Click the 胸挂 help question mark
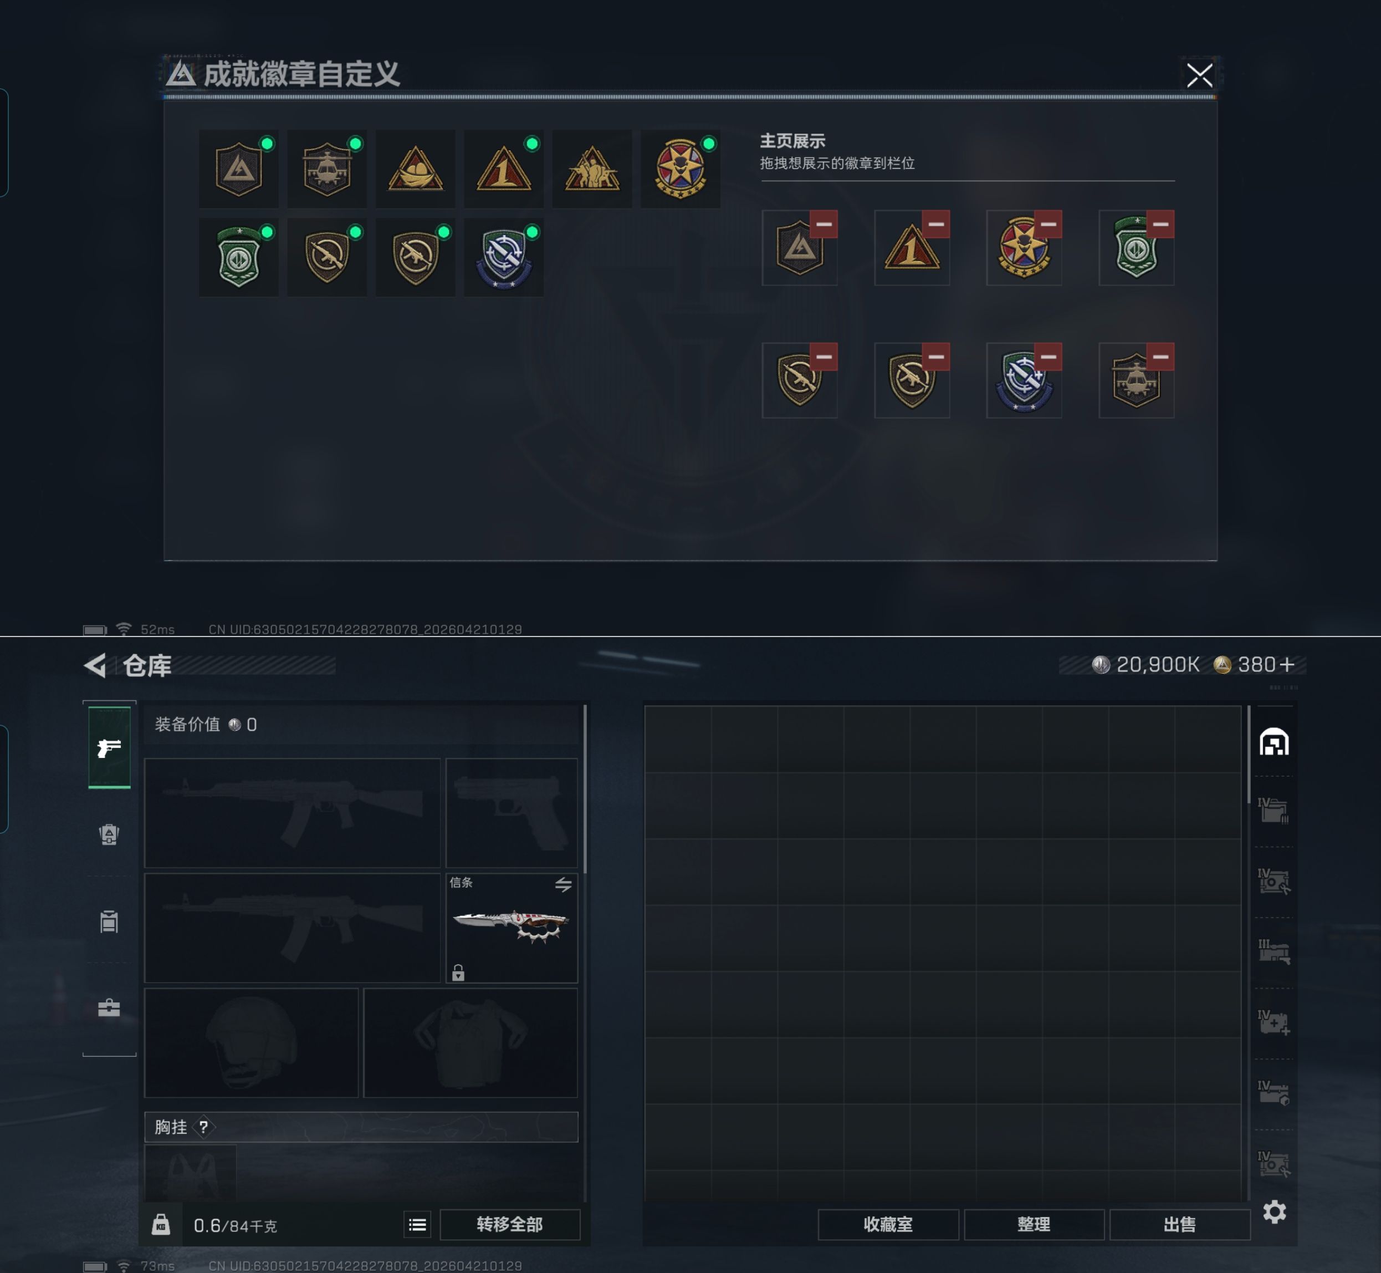Screen dimensions: 1381x1273 pos(203,1127)
